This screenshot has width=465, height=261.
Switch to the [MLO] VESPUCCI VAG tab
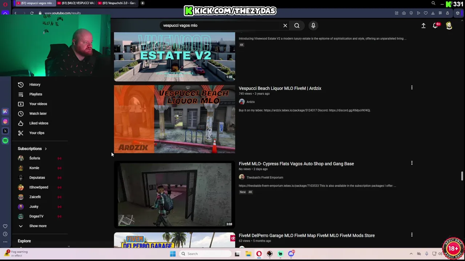click(76, 3)
